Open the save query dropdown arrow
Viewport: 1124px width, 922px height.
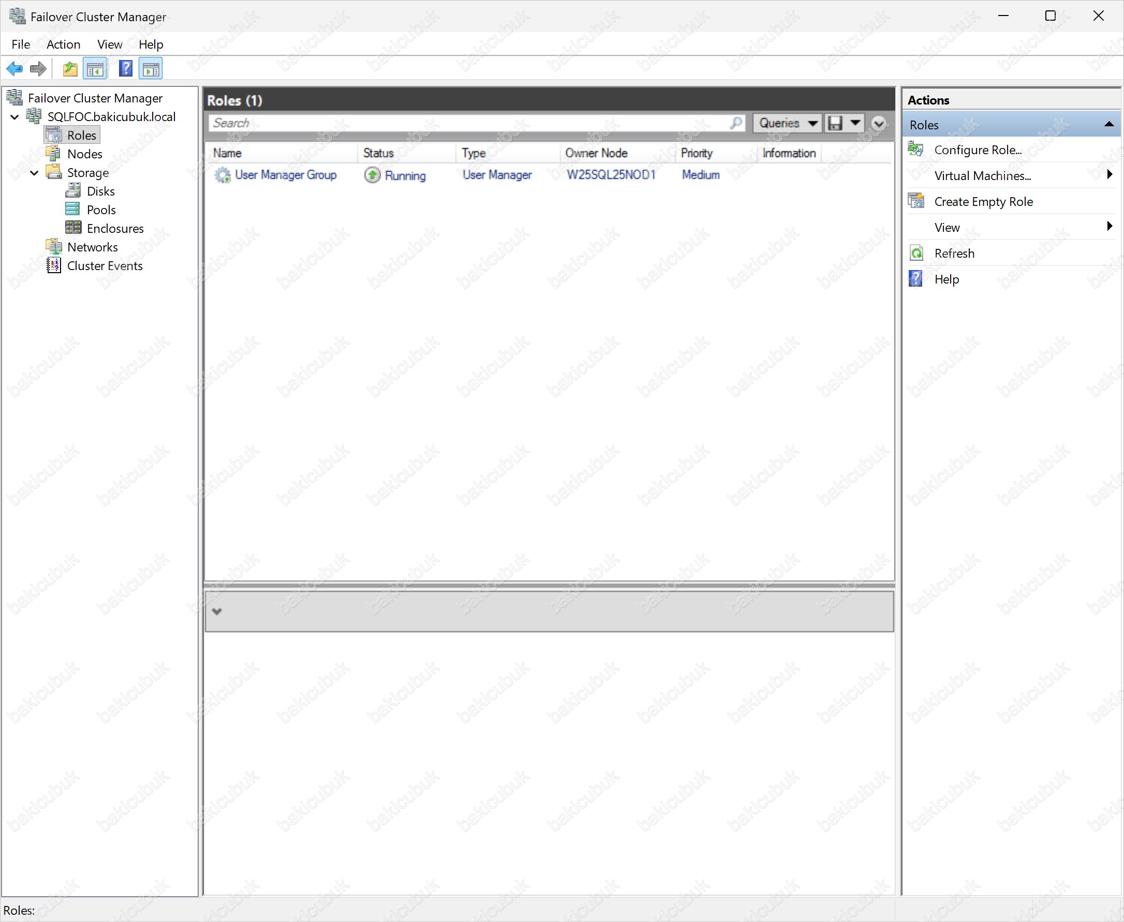point(855,123)
